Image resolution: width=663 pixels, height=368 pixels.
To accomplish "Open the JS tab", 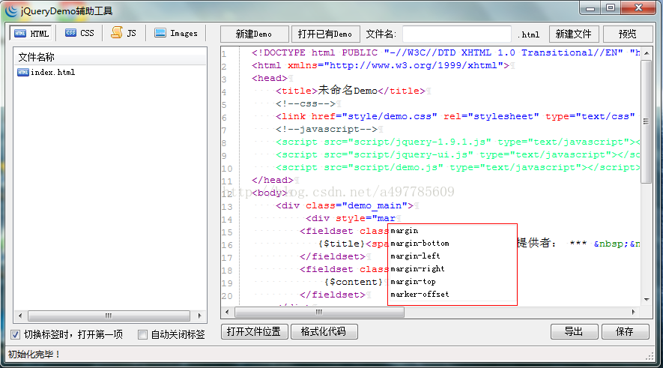I will 124,33.
